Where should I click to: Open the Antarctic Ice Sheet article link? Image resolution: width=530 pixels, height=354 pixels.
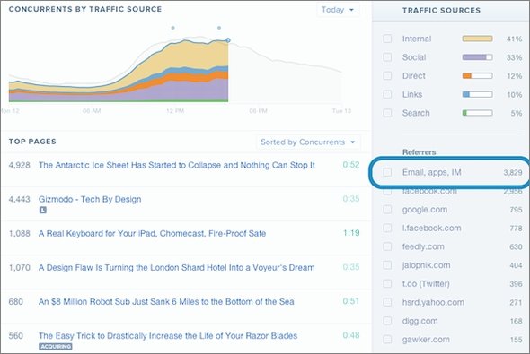[x=176, y=165]
